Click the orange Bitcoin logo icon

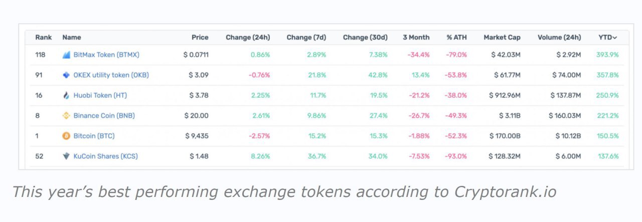(66, 136)
